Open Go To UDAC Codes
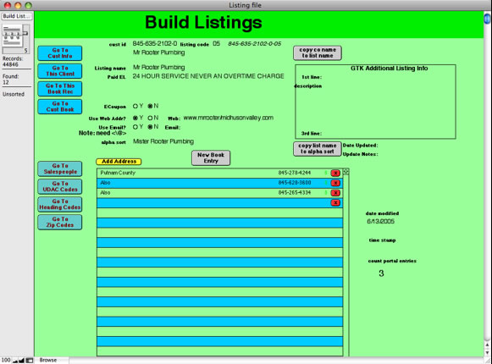 click(60, 186)
